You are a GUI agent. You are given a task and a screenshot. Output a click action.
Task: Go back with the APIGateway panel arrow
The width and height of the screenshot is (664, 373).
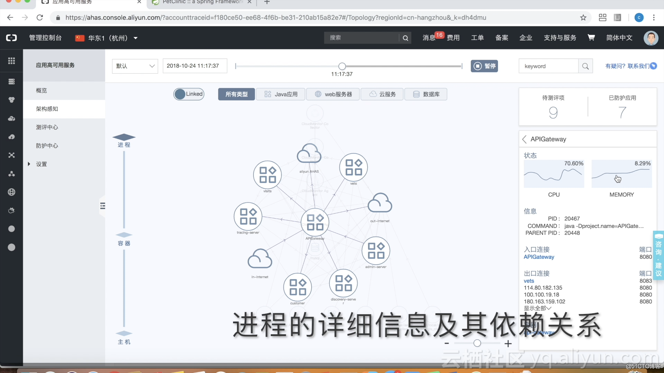(x=524, y=139)
